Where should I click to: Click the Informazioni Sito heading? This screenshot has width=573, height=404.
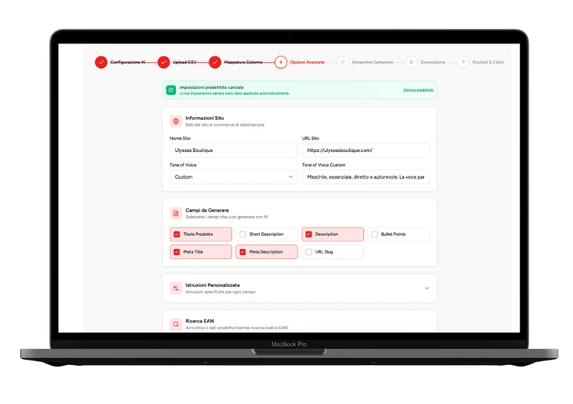tap(205, 118)
